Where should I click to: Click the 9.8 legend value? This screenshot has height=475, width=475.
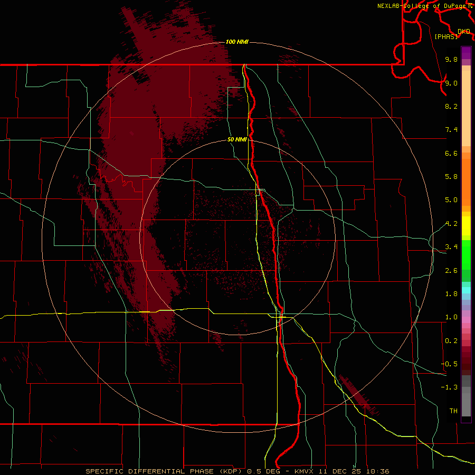[451, 59]
